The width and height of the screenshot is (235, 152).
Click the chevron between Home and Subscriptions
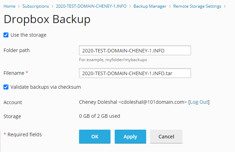[x=19, y=6]
